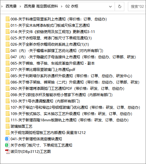Expand chevron before 02 衣柜 breadcrumb

click(62, 7)
